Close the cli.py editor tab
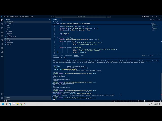The width and height of the screenshot is (162, 121). pyautogui.click(x=60, y=20)
